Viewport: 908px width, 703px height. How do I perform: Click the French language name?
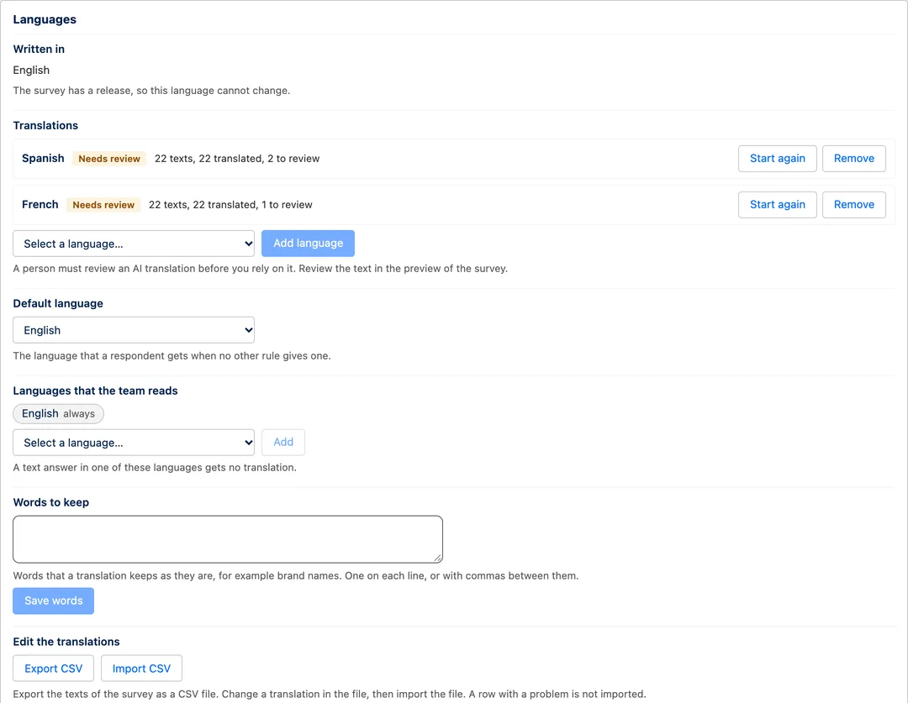pyautogui.click(x=40, y=205)
